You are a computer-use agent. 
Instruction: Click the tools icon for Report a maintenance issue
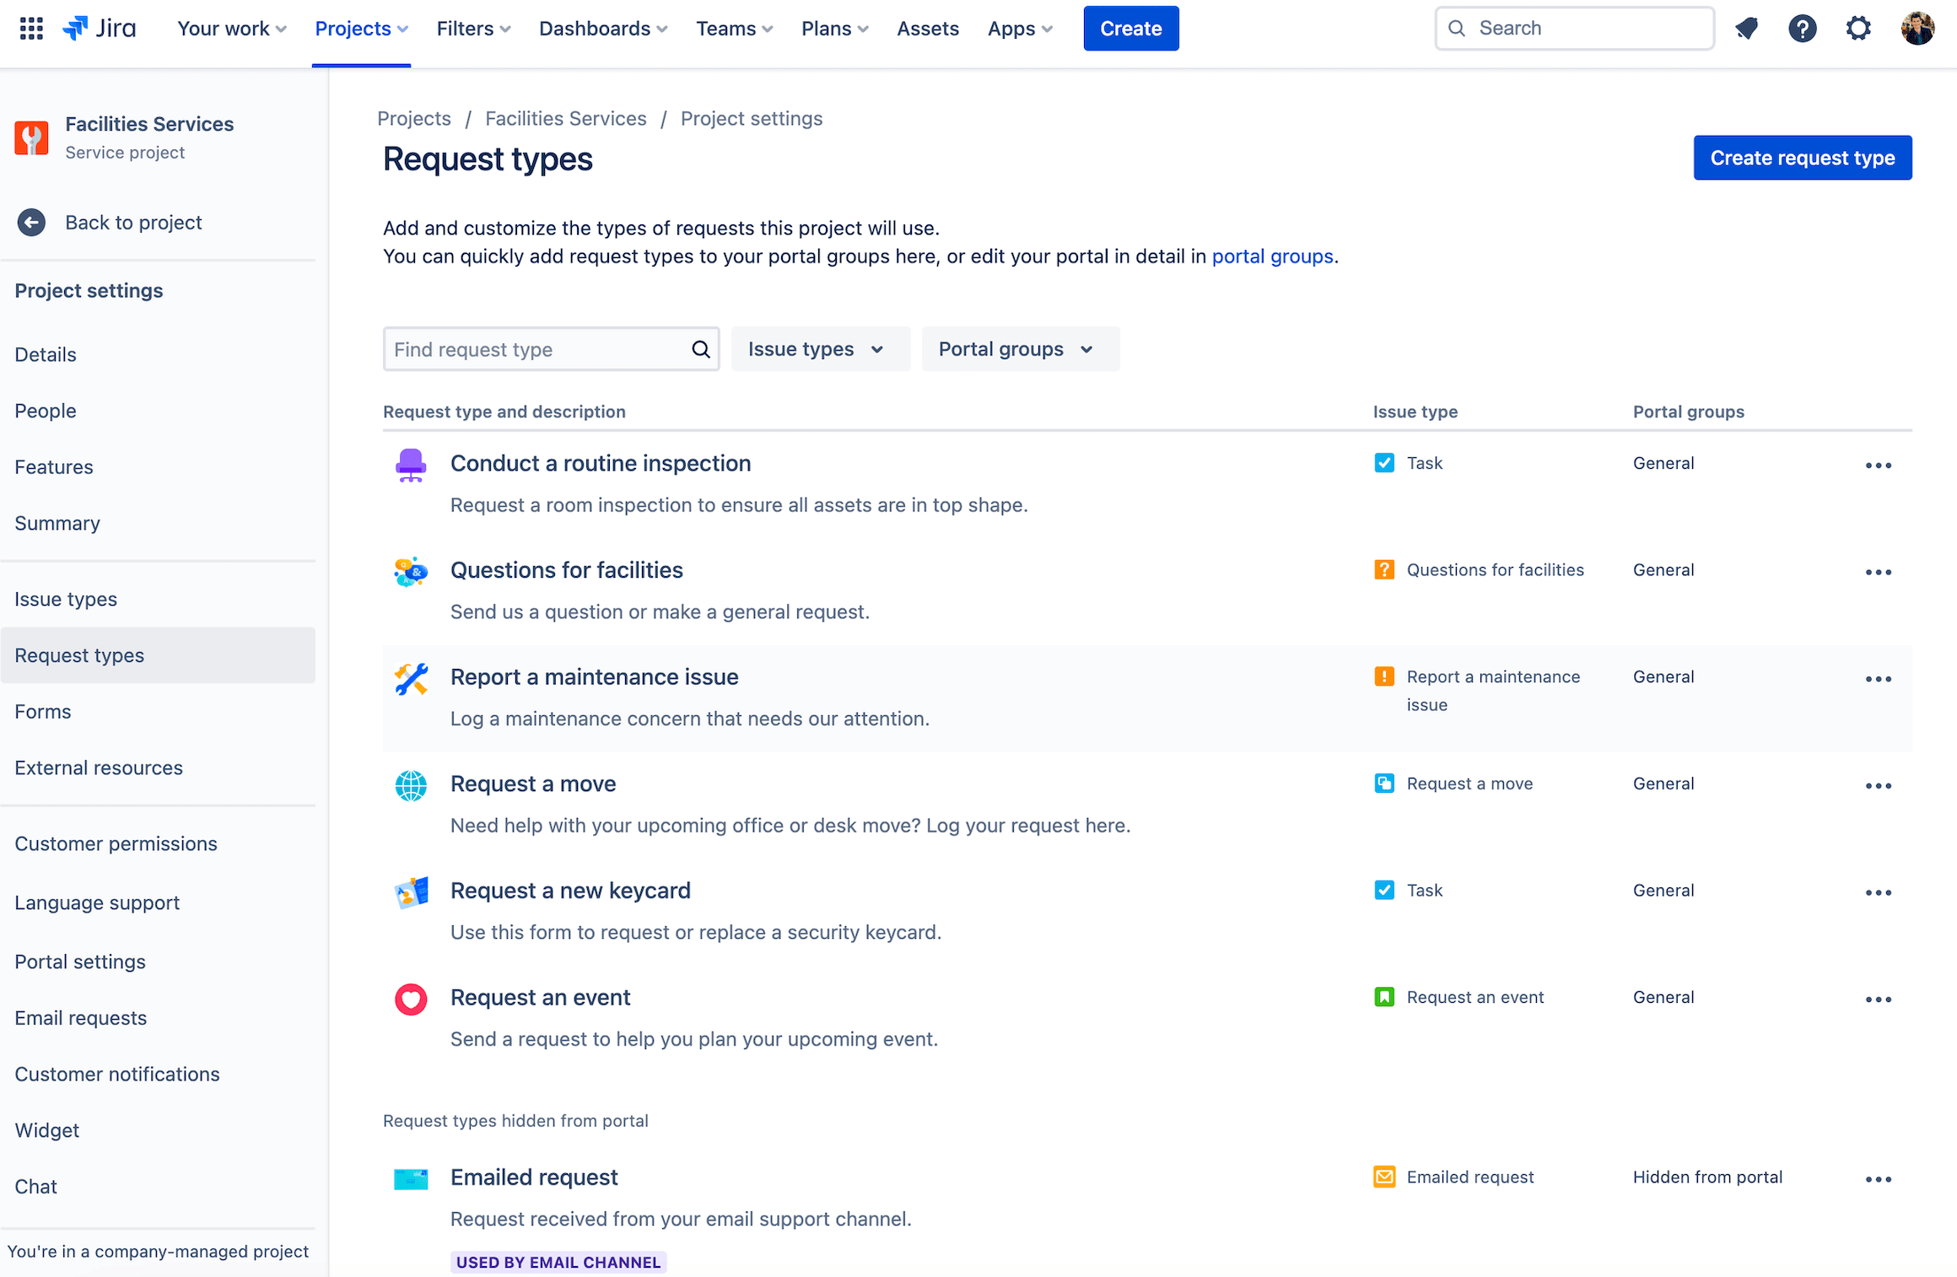point(411,678)
